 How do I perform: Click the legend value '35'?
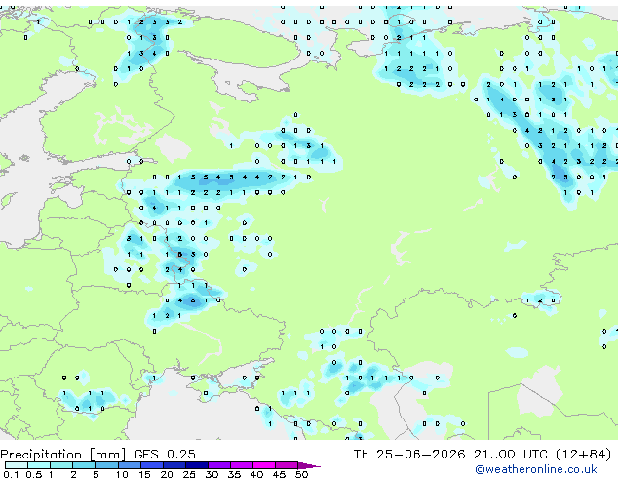(234, 474)
